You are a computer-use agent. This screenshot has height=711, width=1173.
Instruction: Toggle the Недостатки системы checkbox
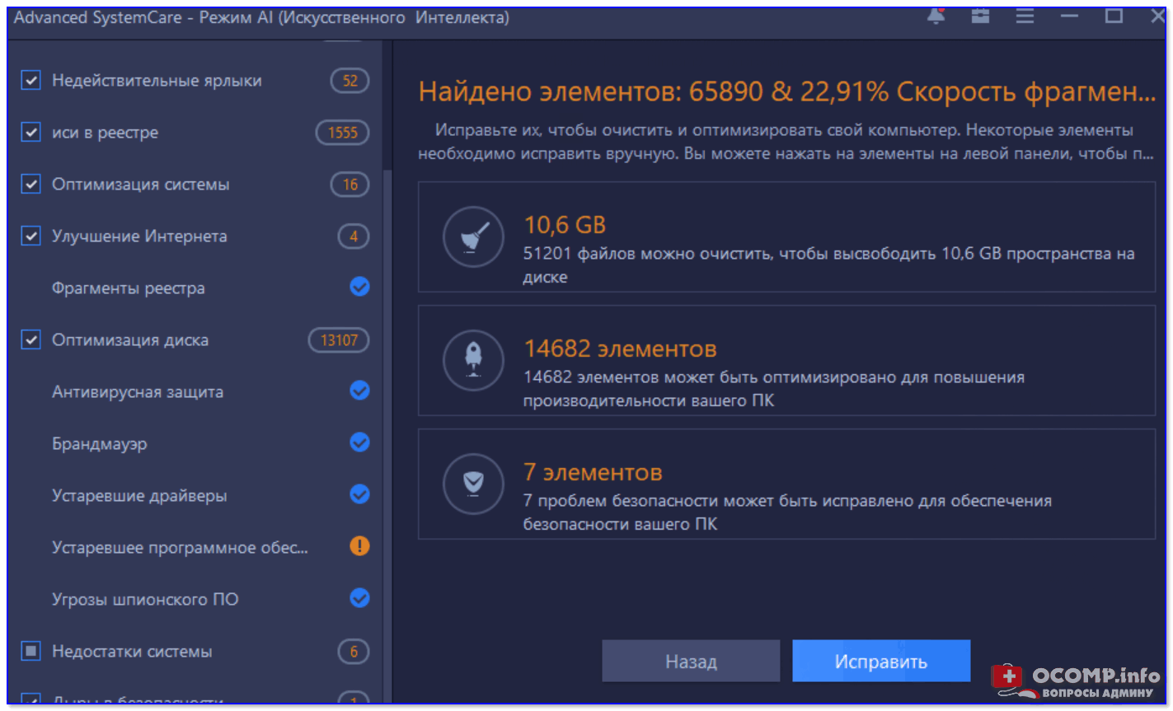[31, 652]
